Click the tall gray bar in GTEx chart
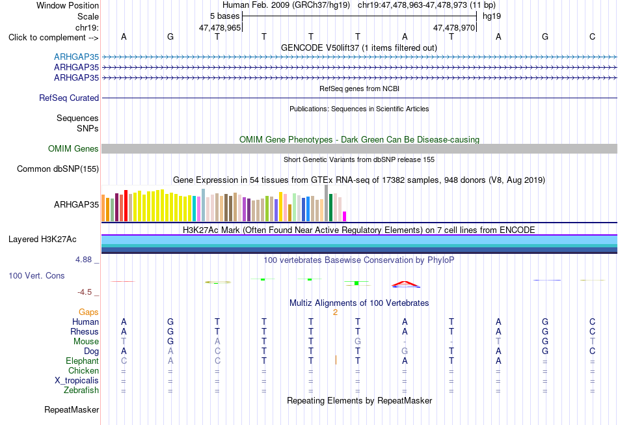618x425 pixels. [x=327, y=203]
